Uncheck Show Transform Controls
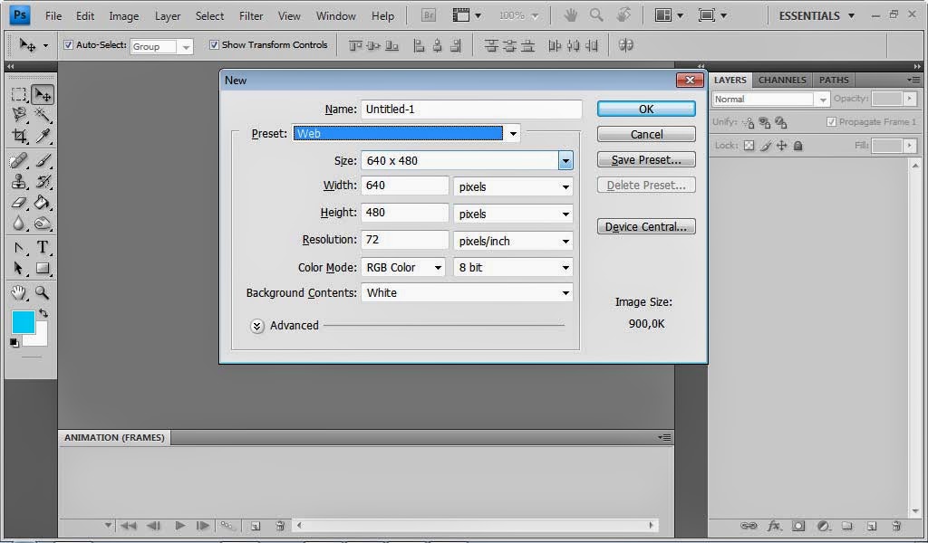Image resolution: width=928 pixels, height=543 pixels. point(214,44)
